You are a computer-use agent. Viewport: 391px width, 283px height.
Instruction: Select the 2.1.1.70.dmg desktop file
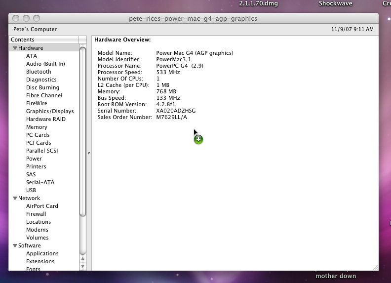pos(258,3)
